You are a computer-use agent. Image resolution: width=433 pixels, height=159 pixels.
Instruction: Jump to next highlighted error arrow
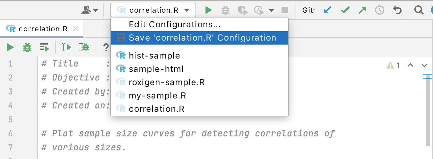point(424,66)
